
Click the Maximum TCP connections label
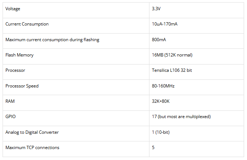click(x=32, y=148)
